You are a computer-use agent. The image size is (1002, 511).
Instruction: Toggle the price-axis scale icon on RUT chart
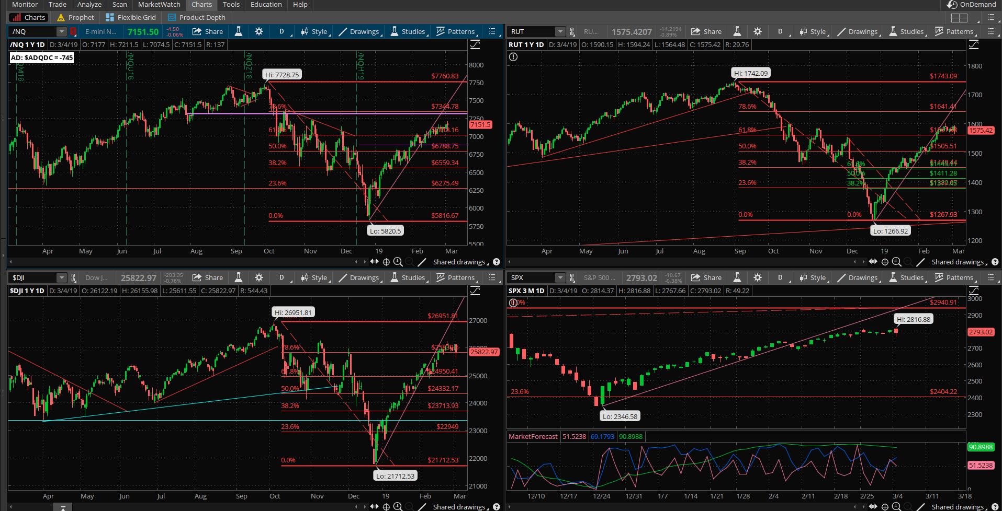[973, 45]
